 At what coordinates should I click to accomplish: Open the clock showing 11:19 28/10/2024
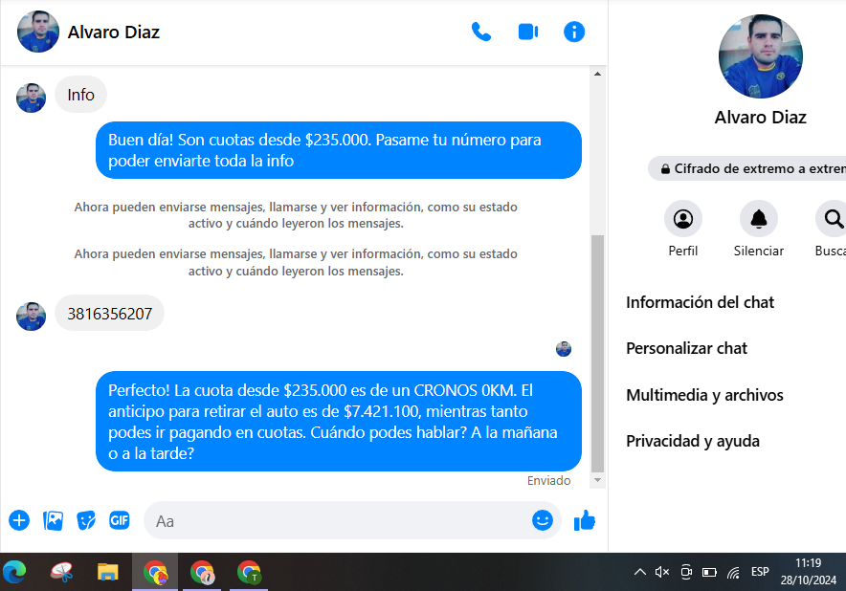pos(809,572)
